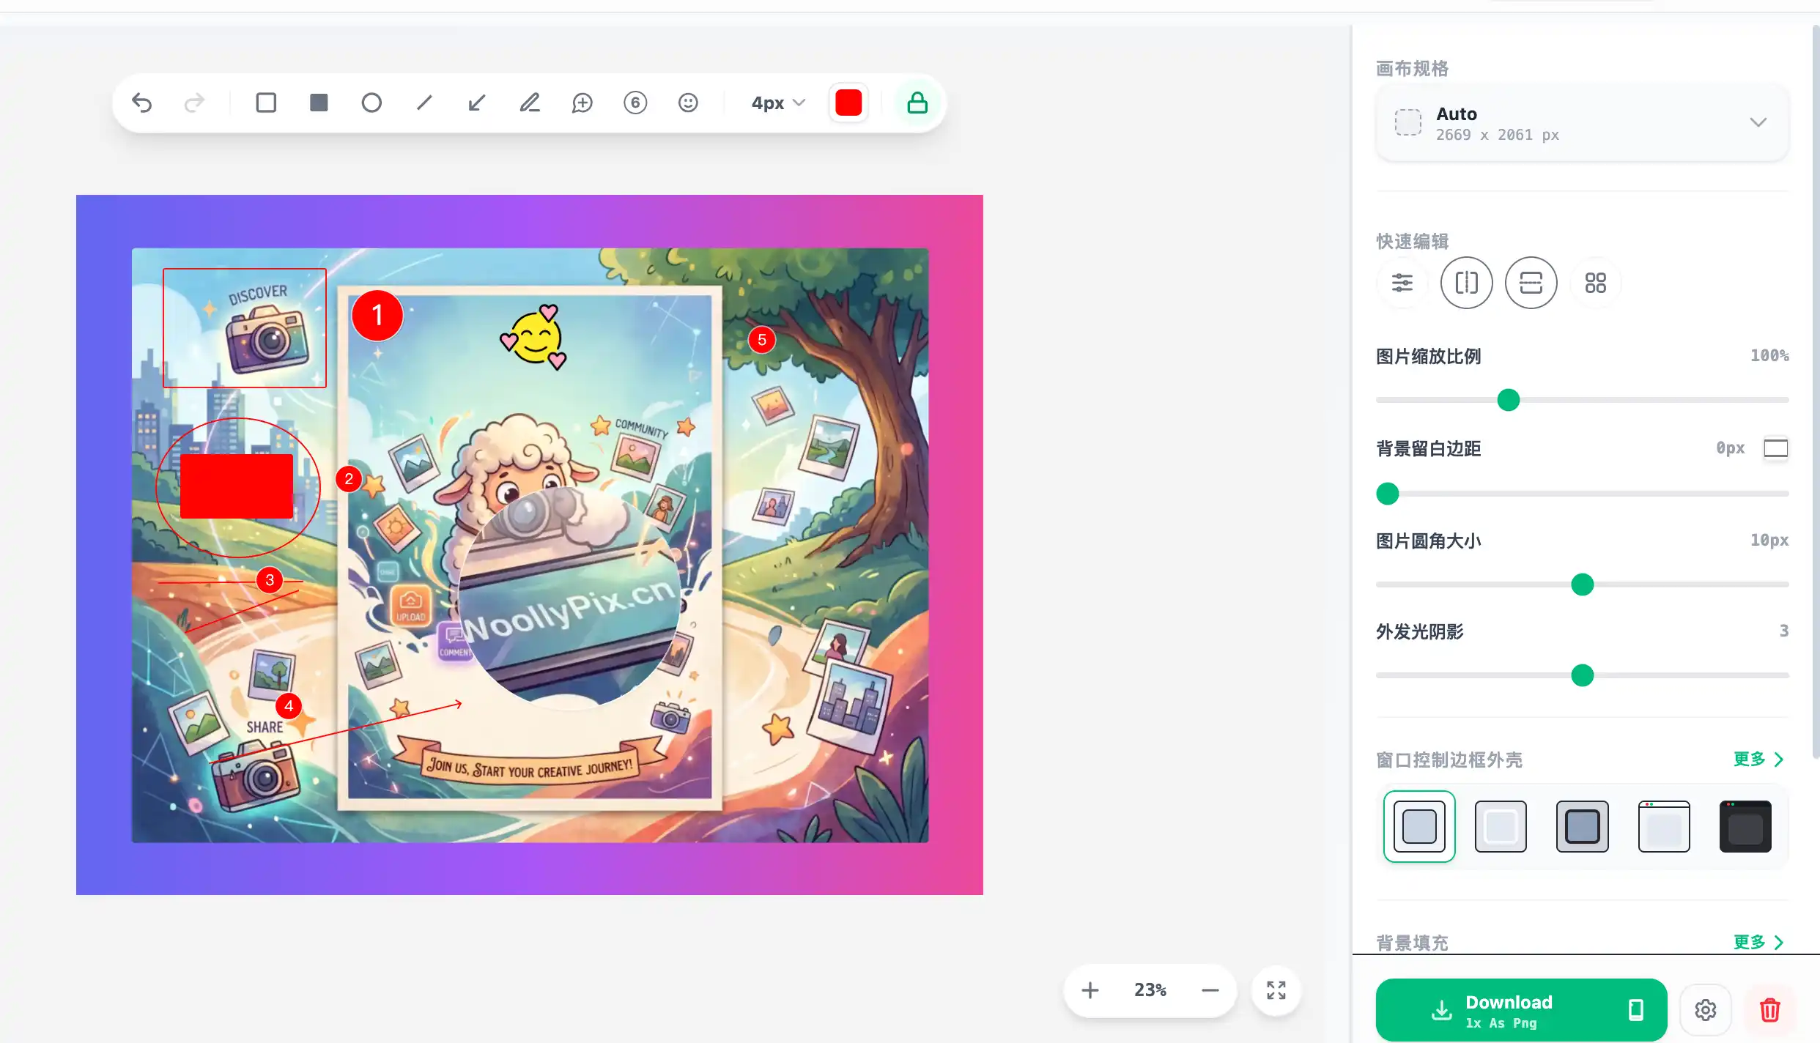Zoom out with the minus button
The height and width of the screenshot is (1043, 1820).
[1210, 990]
